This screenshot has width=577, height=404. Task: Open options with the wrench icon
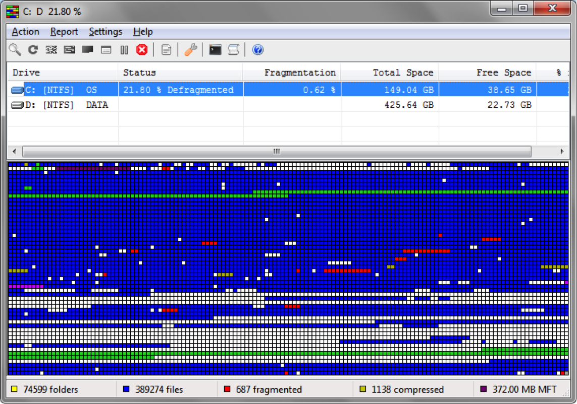pos(191,49)
